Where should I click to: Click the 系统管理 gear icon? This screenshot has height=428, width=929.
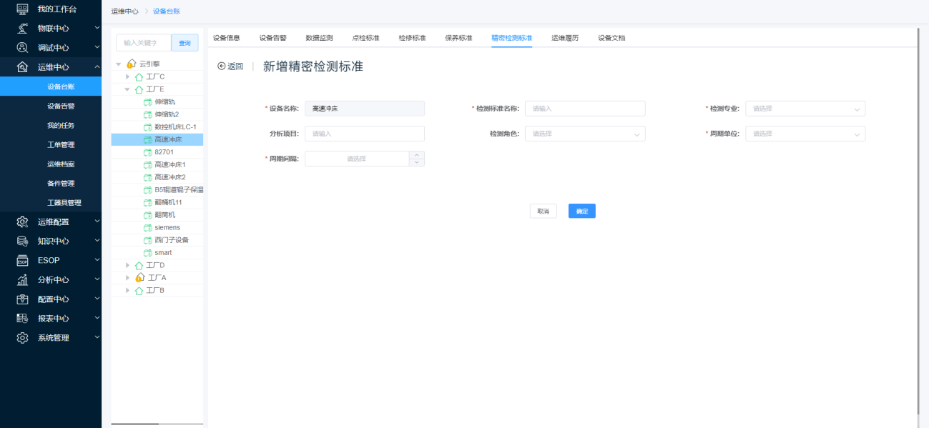click(22, 337)
